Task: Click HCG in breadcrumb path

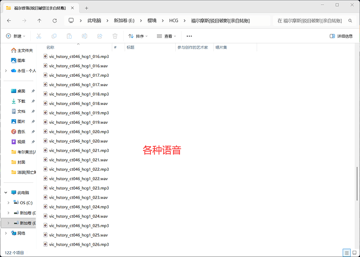Action: click(174, 21)
